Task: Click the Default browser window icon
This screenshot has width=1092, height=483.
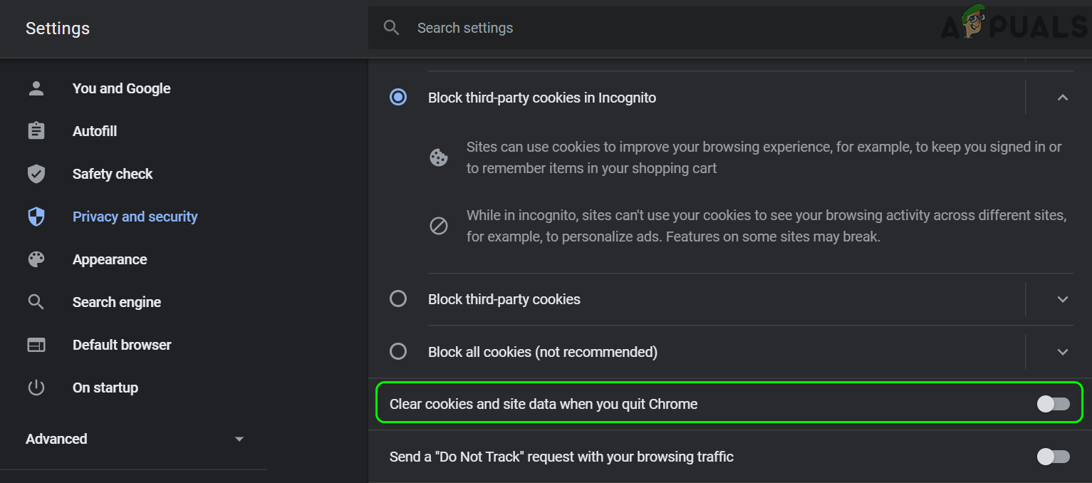Action: tap(36, 345)
